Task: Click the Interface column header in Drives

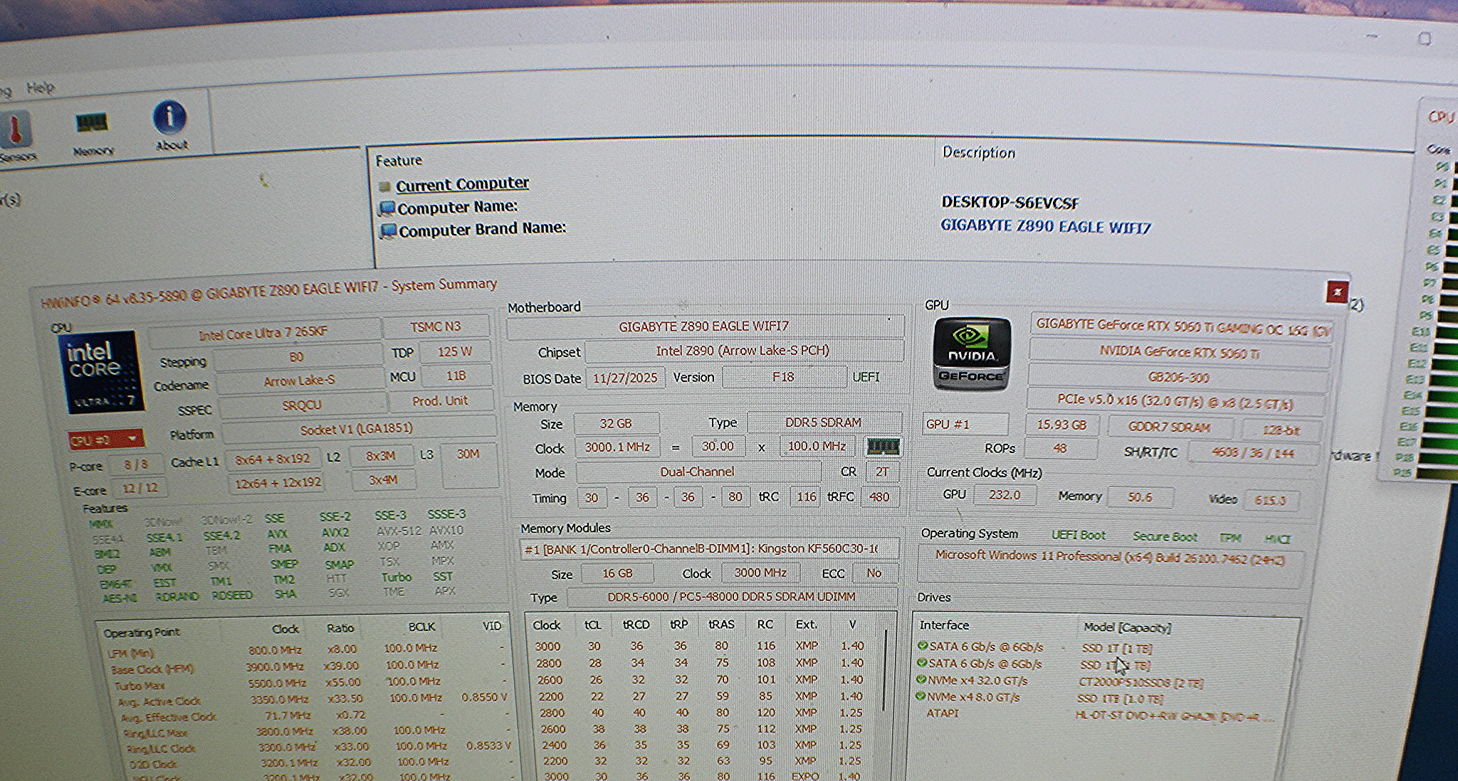Action: (944, 625)
